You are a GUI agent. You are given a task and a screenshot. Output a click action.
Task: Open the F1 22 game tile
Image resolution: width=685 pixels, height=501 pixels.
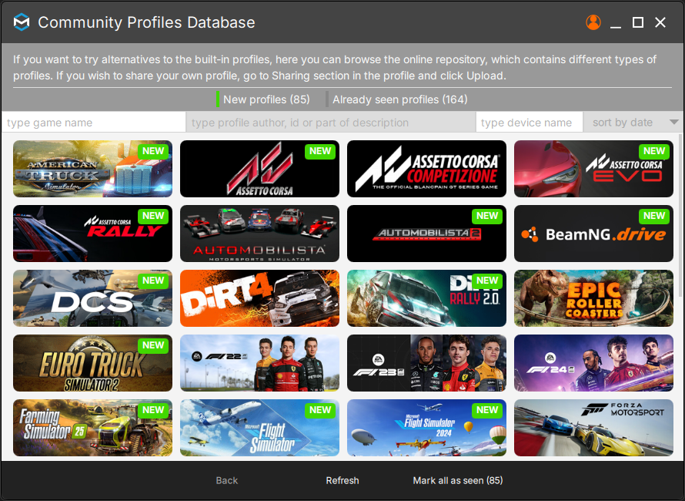click(x=259, y=363)
